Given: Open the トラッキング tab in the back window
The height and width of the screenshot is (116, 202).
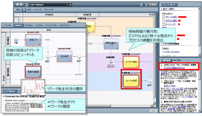Looking at the screenshot, I should pyautogui.click(x=37, y=10).
